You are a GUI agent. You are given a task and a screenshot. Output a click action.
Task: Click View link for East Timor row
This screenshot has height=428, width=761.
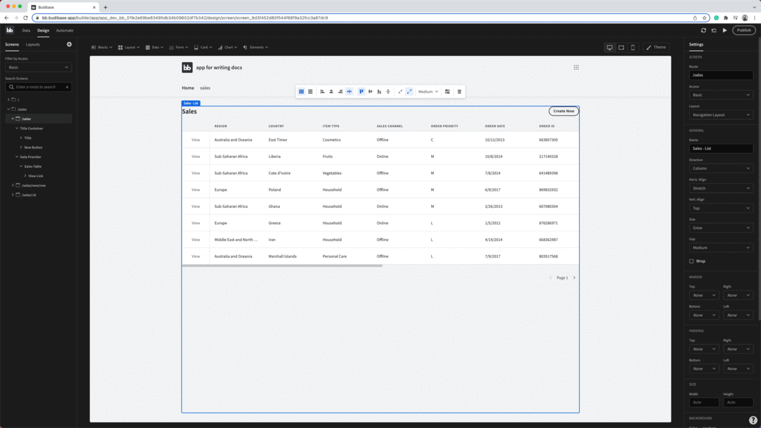click(196, 139)
